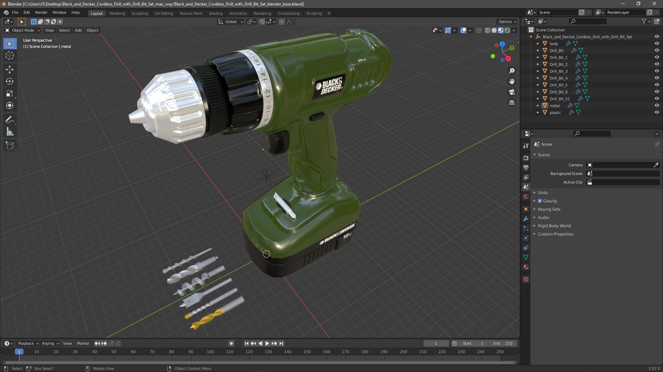This screenshot has height=372, width=663.
Task: Switch orthographic/perspective grid icon
Action: (x=512, y=103)
